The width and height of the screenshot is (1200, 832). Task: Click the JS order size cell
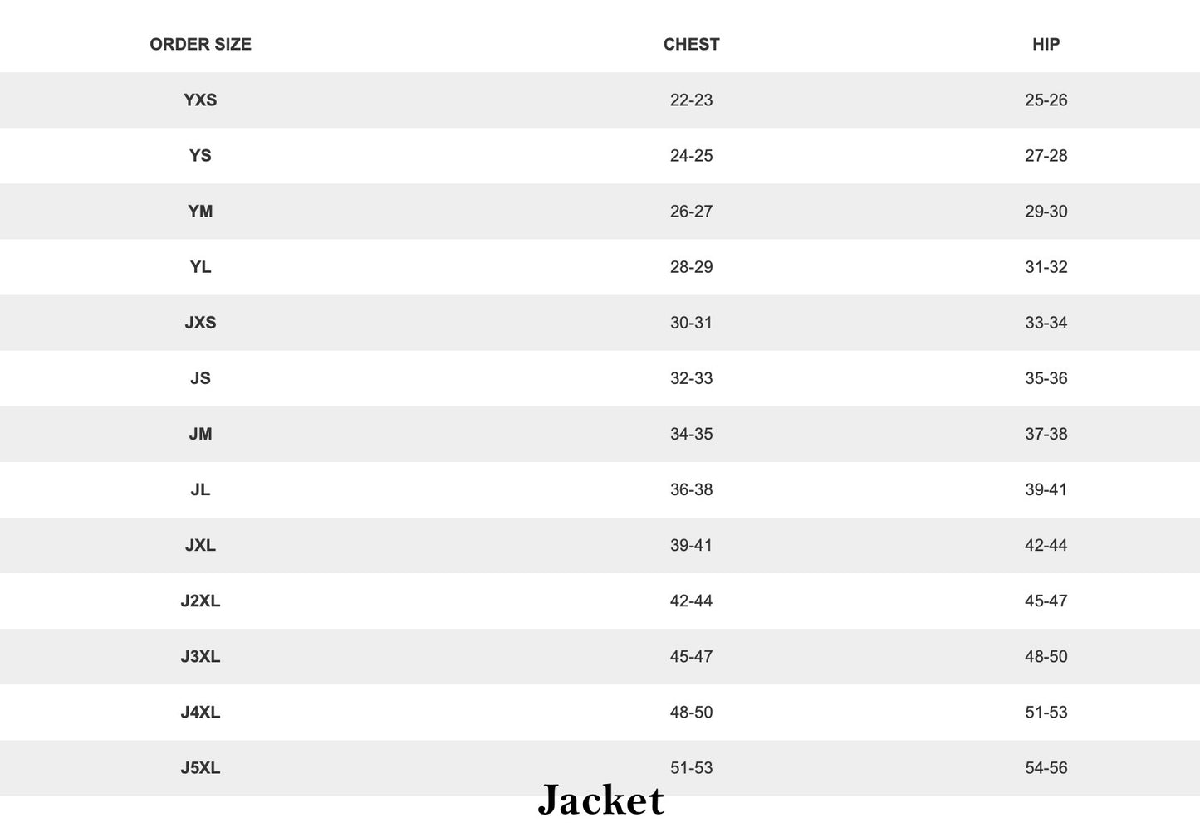[x=200, y=378]
